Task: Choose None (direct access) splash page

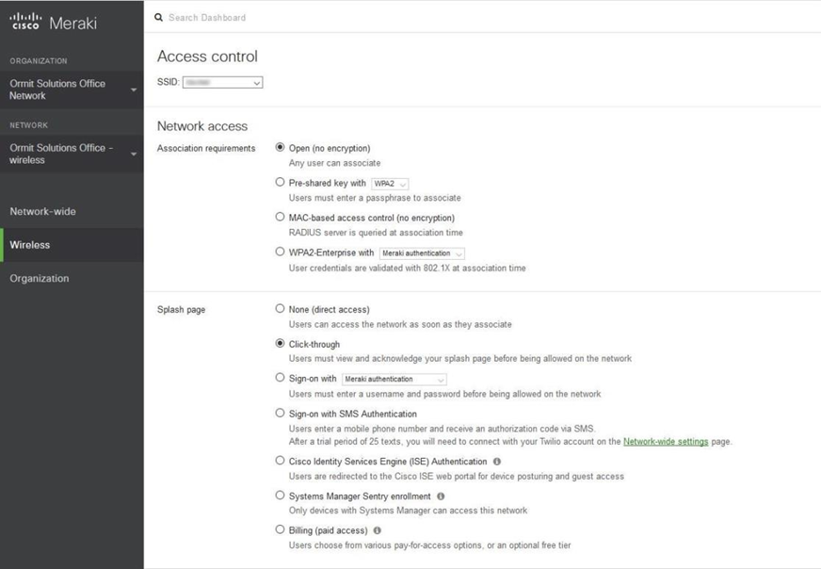Action: pyautogui.click(x=280, y=309)
